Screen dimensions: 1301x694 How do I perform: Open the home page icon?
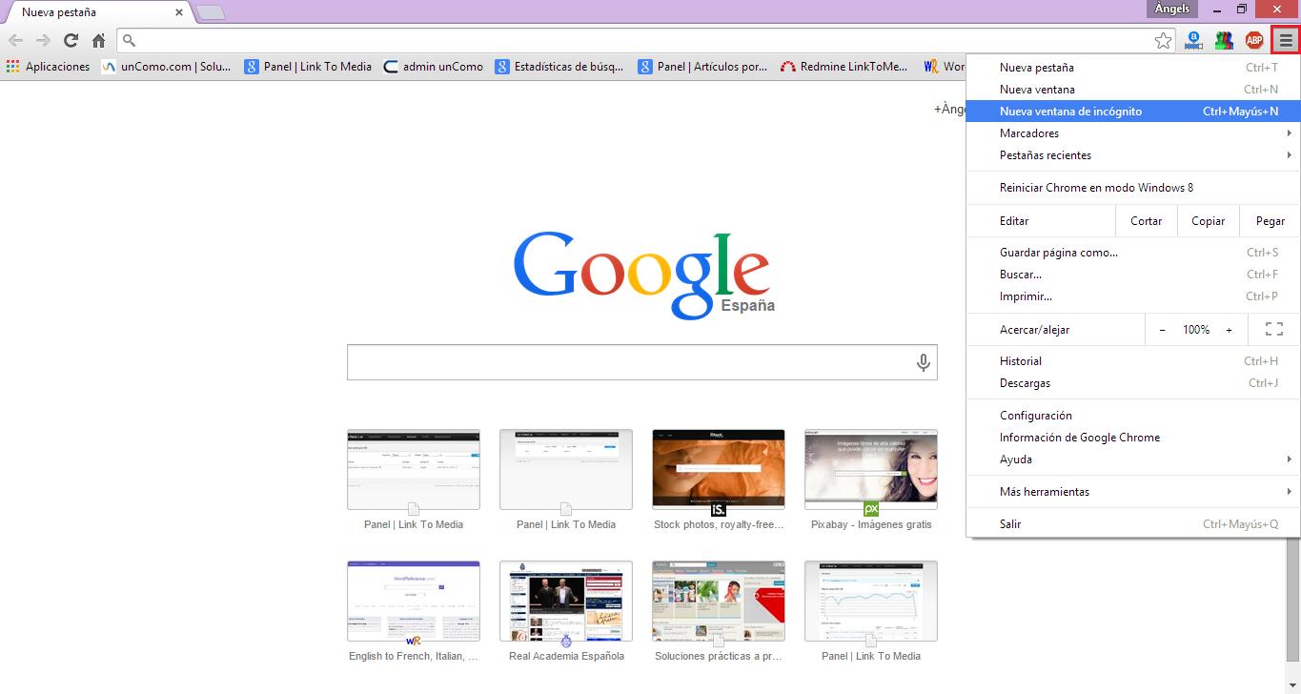point(98,40)
